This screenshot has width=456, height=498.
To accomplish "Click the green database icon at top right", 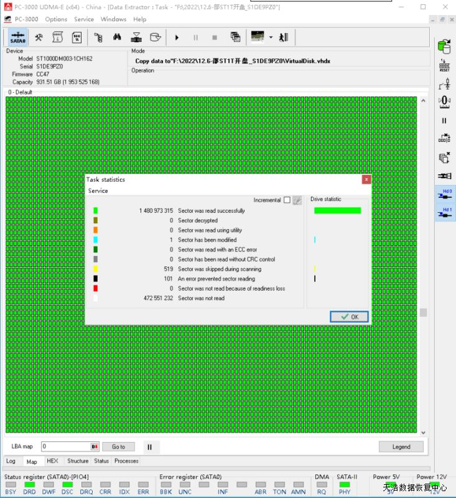I will [444, 46].
